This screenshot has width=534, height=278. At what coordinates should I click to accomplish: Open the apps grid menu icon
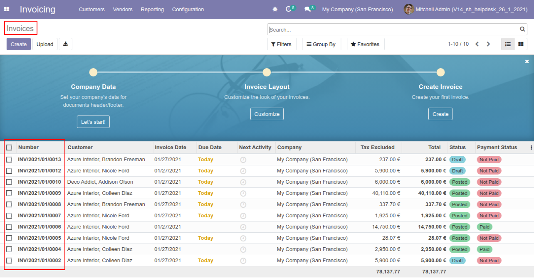7,9
